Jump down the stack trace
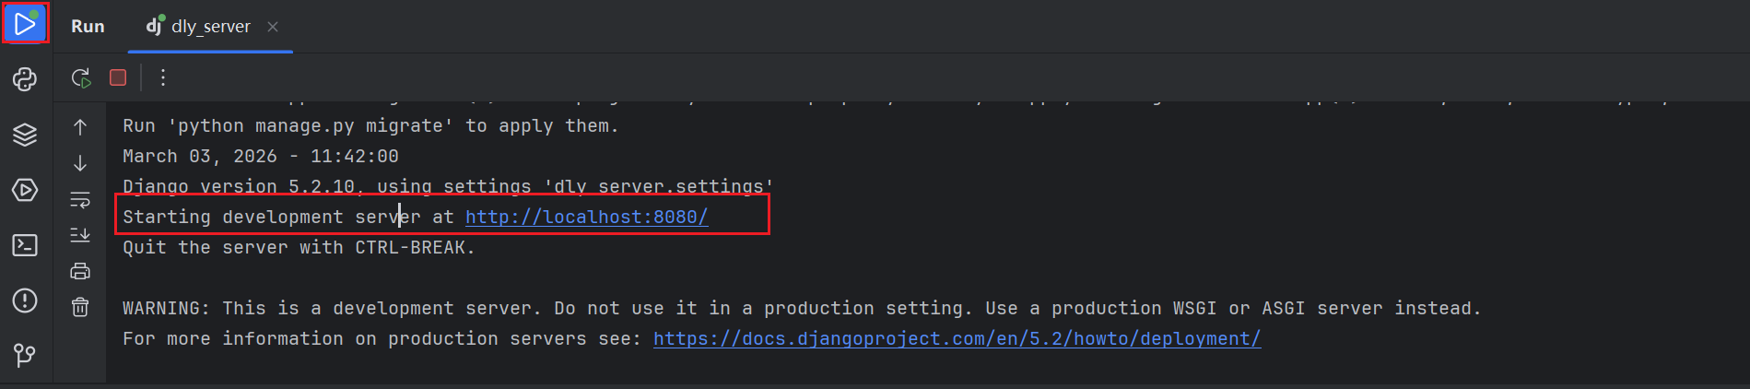Screen dimensions: 1750x389 [80, 163]
